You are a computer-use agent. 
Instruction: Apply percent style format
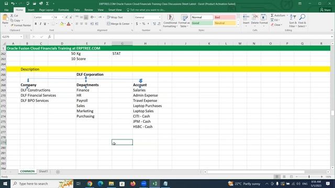(144, 23)
